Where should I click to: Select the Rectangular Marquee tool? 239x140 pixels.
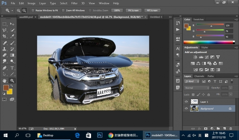(5, 24)
